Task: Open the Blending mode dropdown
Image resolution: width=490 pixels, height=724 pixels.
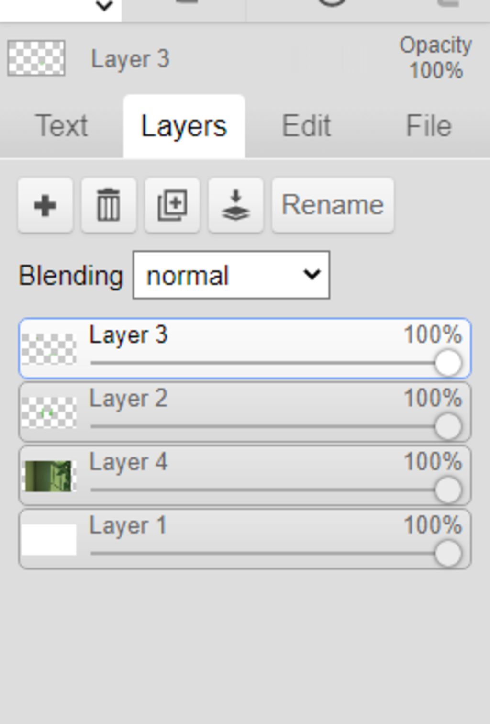Action: click(231, 275)
